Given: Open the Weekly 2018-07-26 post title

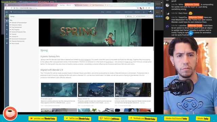Looking at the screenshot, I should (x=84, y=99).
